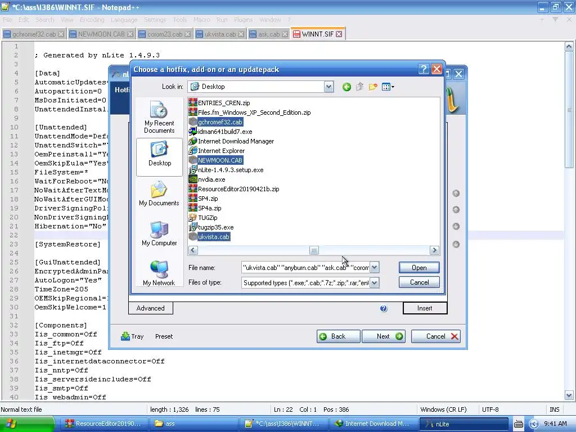Expand the File name dropdown arrow
The height and width of the screenshot is (432, 576).
[374, 268]
